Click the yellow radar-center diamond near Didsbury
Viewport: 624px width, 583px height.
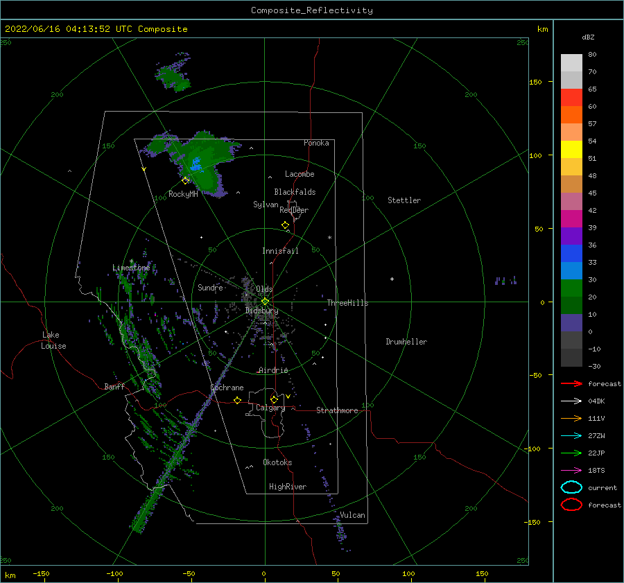coord(265,302)
